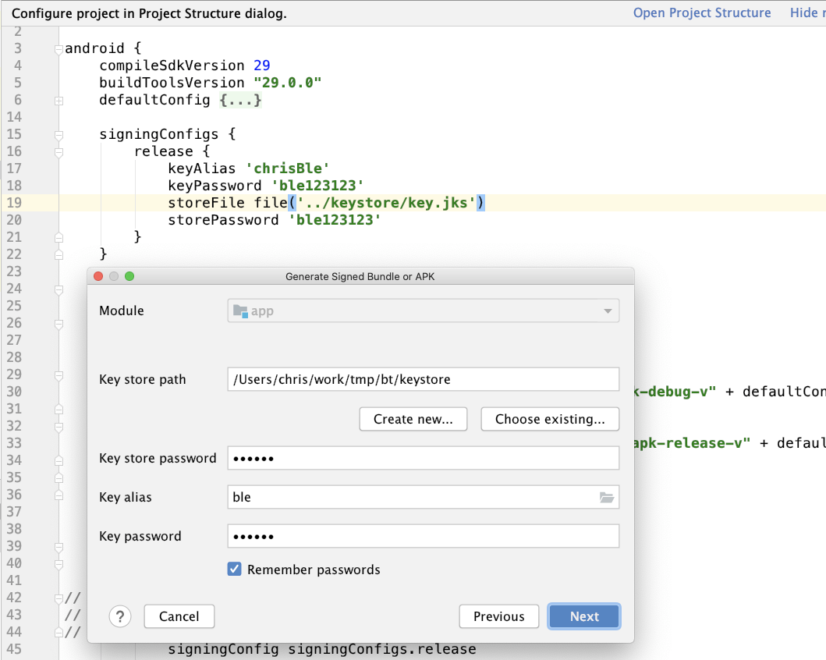The height and width of the screenshot is (660, 826).
Task: Click buildToolsVersion "29.0.0" string
Action: (288, 83)
